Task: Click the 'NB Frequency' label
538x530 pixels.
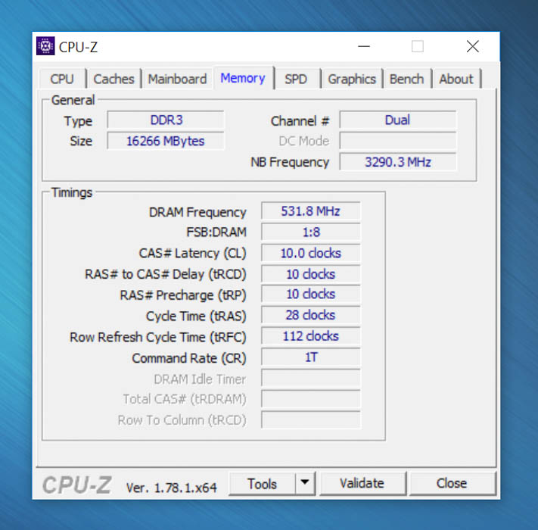Action: [290, 162]
